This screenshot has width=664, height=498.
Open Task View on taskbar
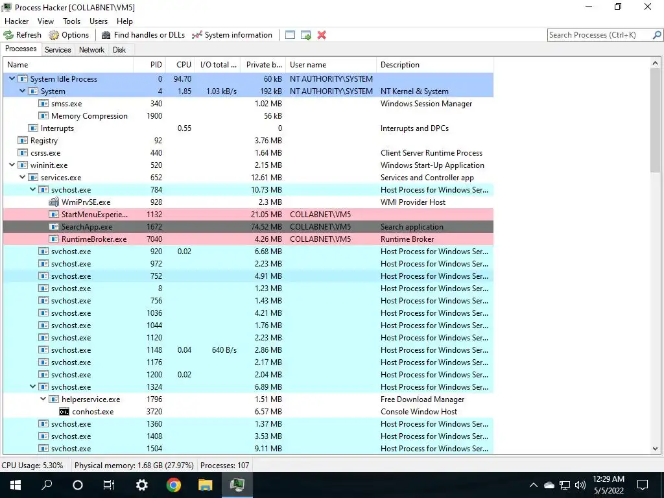tap(109, 485)
